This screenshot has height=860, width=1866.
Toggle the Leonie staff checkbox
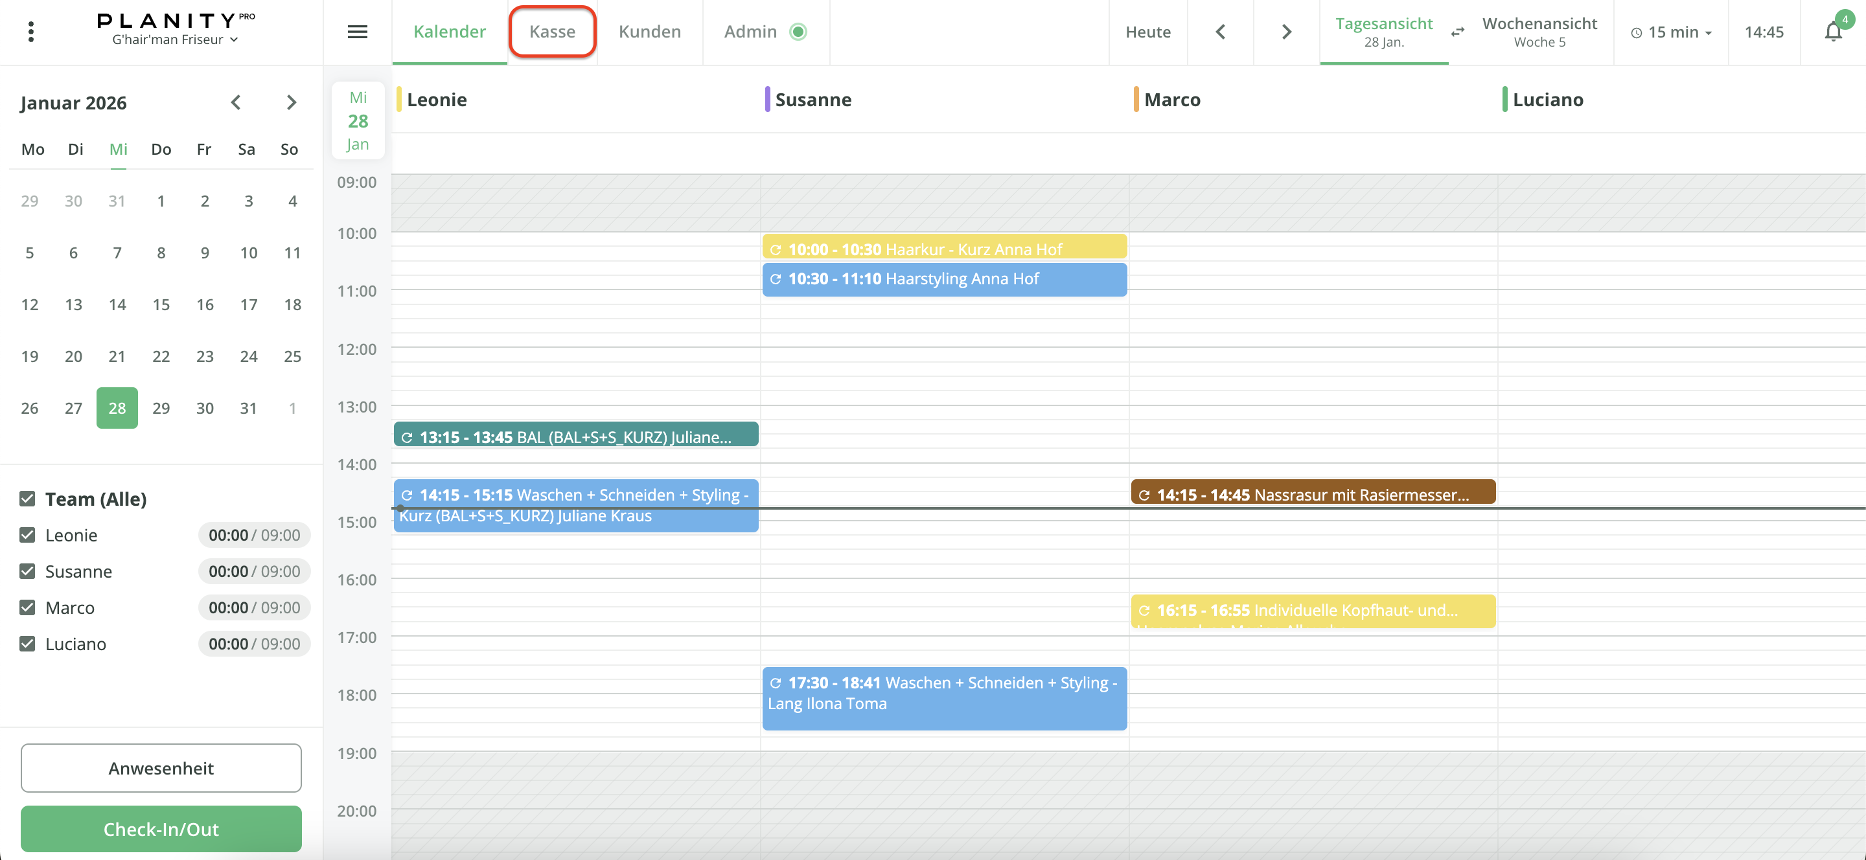tap(27, 535)
